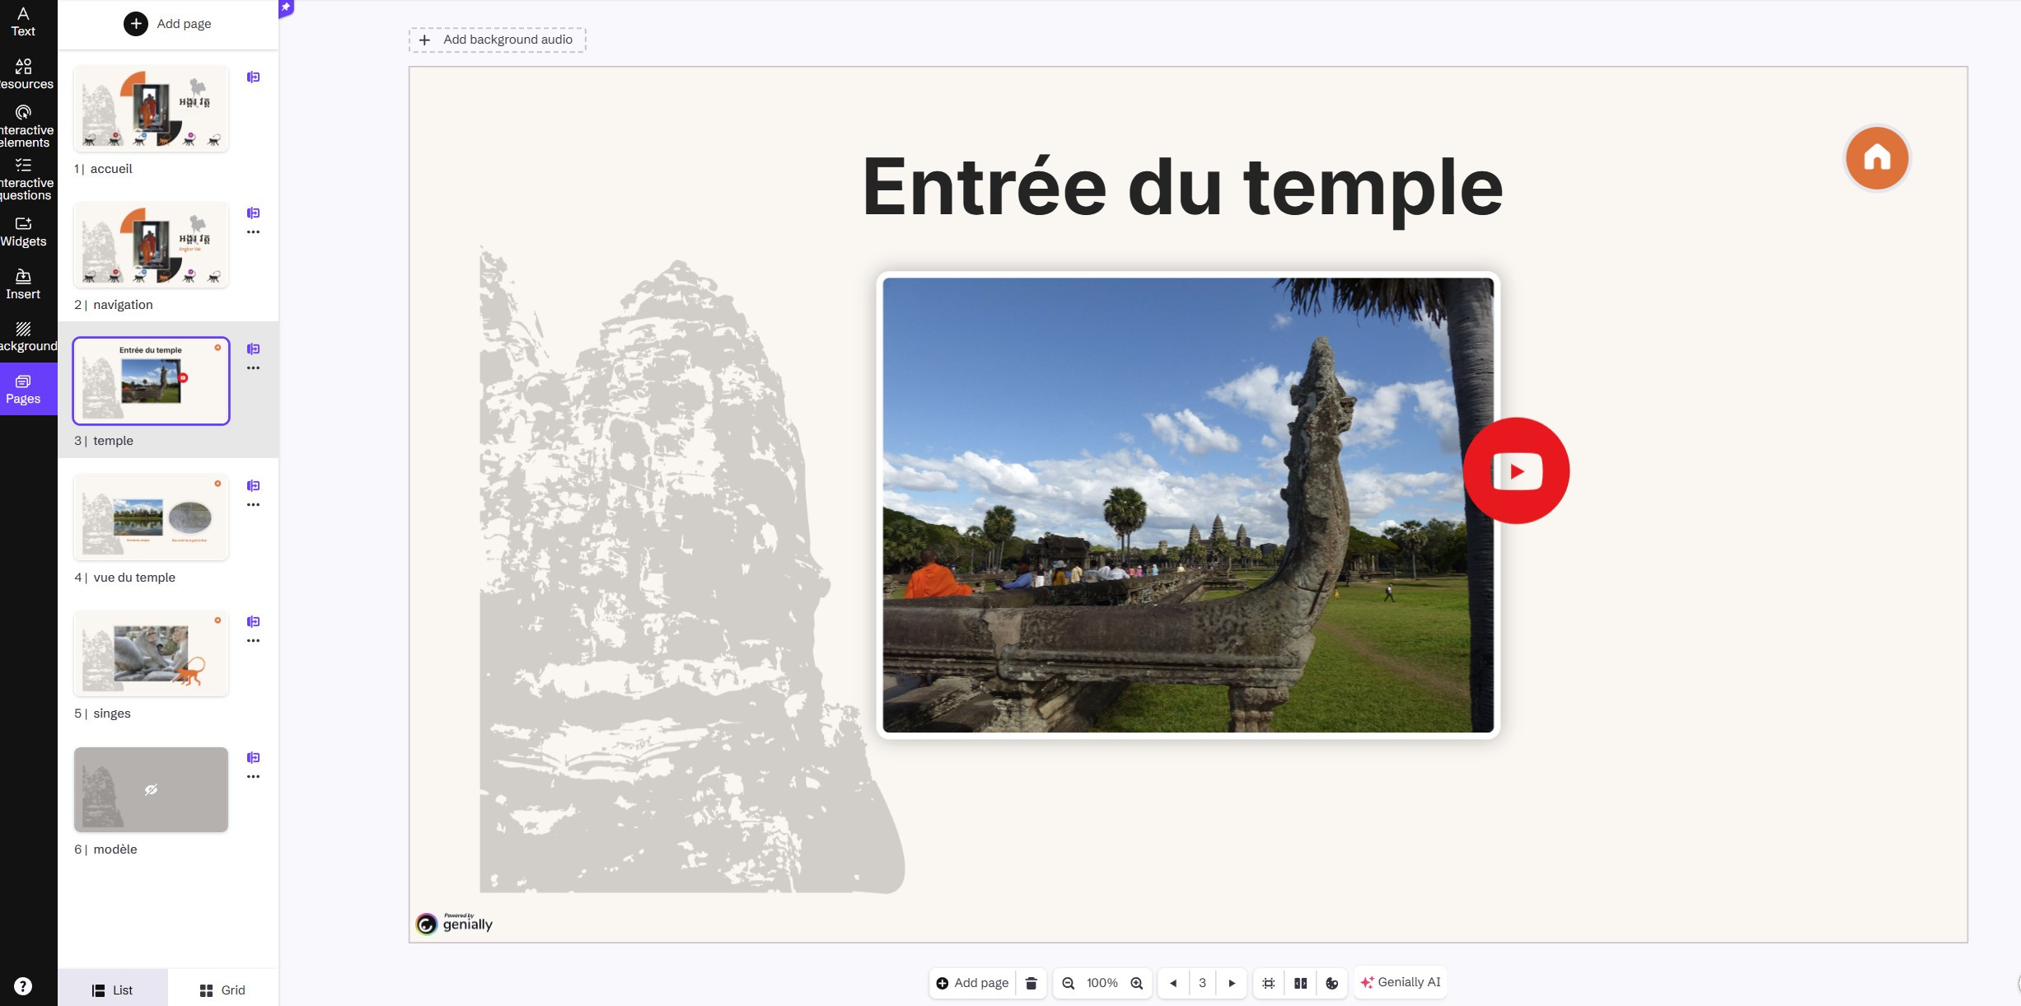Viewport: 2021px width, 1006px height.
Task: Select page 2 navigation thumbnail
Action: 151,245
